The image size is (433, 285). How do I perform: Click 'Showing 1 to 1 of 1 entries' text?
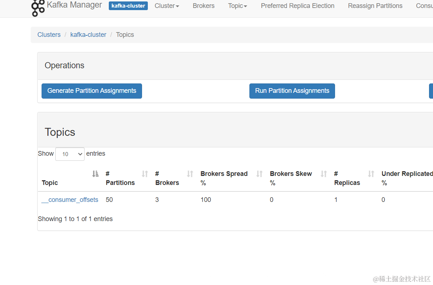click(75, 219)
